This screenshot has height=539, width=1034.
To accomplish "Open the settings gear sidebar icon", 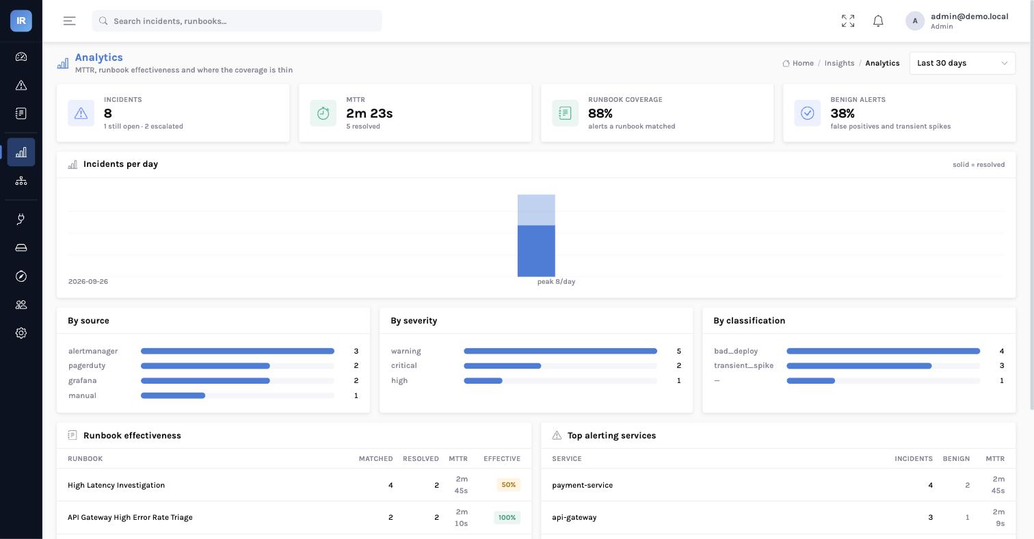I will pos(21,333).
